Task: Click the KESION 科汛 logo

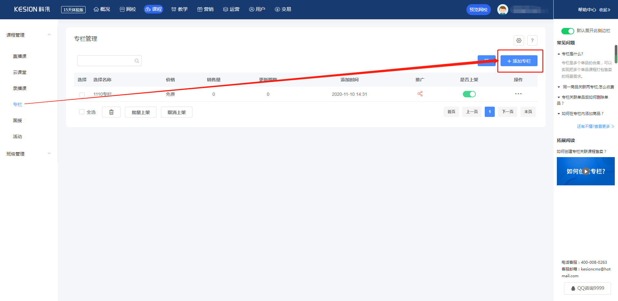Action: click(32, 9)
